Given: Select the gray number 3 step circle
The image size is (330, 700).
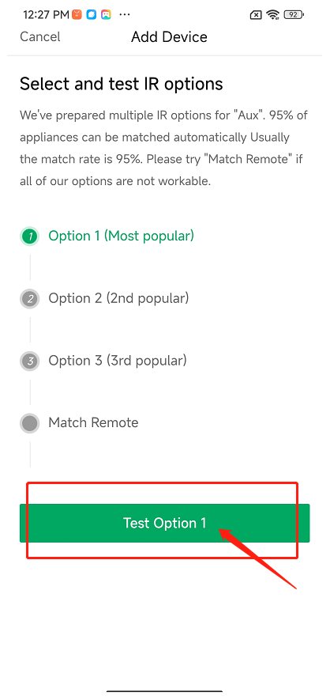Looking at the screenshot, I should click(30, 361).
